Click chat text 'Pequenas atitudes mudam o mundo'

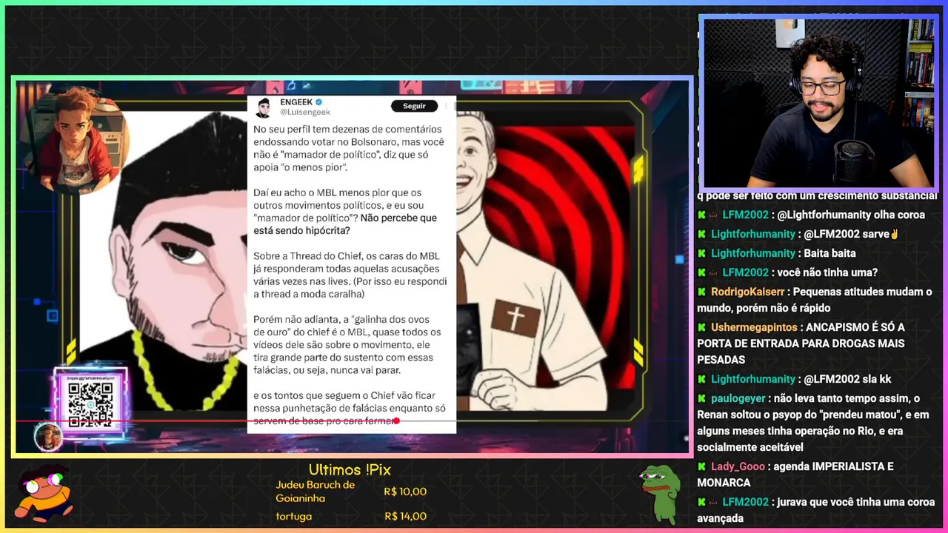coord(815,300)
